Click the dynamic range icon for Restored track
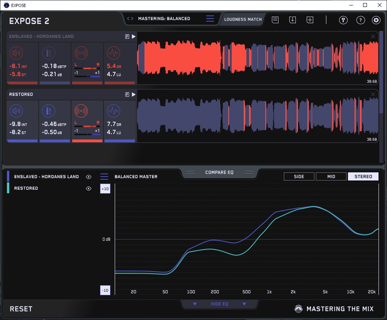 [x=114, y=111]
